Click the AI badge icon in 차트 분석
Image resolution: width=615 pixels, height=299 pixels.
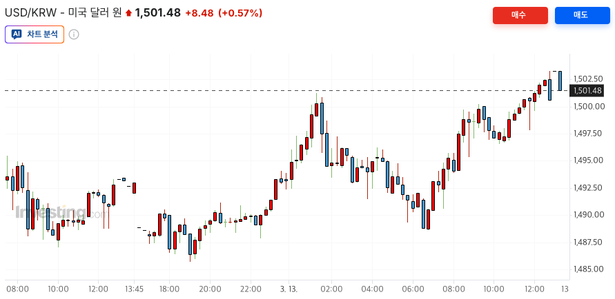pyautogui.click(x=17, y=34)
